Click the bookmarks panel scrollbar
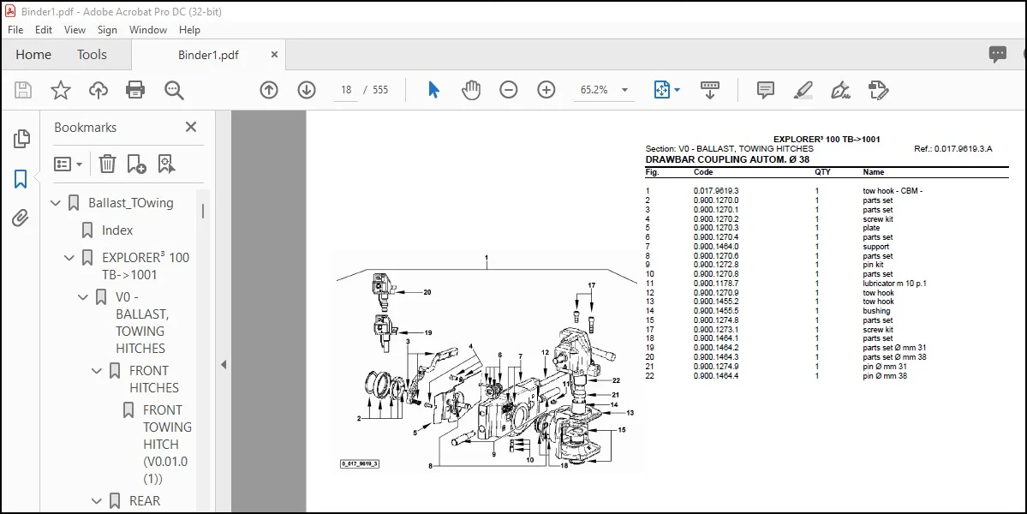The height and width of the screenshot is (514, 1027). [203, 210]
